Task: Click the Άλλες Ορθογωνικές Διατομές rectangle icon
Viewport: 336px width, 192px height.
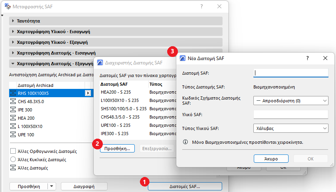Action: tap(13, 151)
